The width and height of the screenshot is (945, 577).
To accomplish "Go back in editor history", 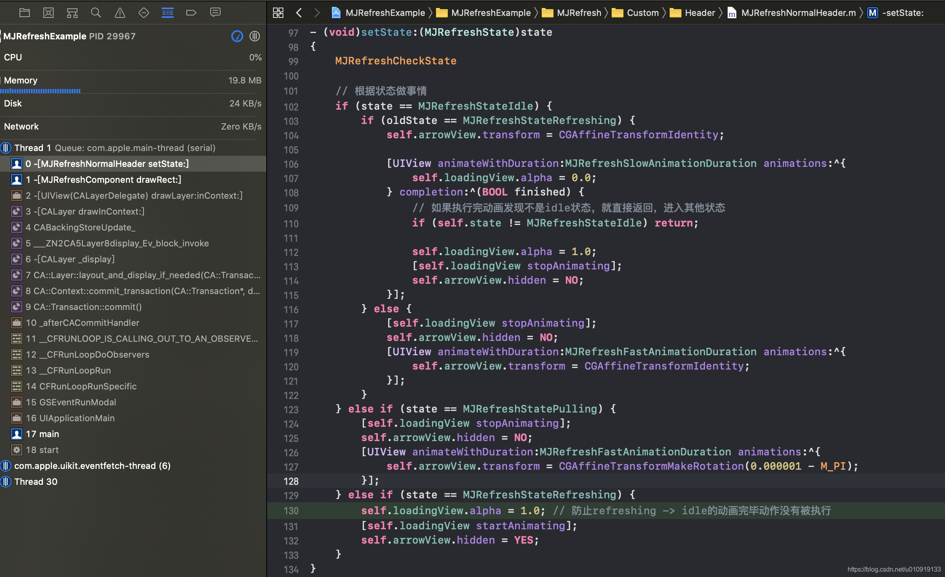I will tap(299, 13).
